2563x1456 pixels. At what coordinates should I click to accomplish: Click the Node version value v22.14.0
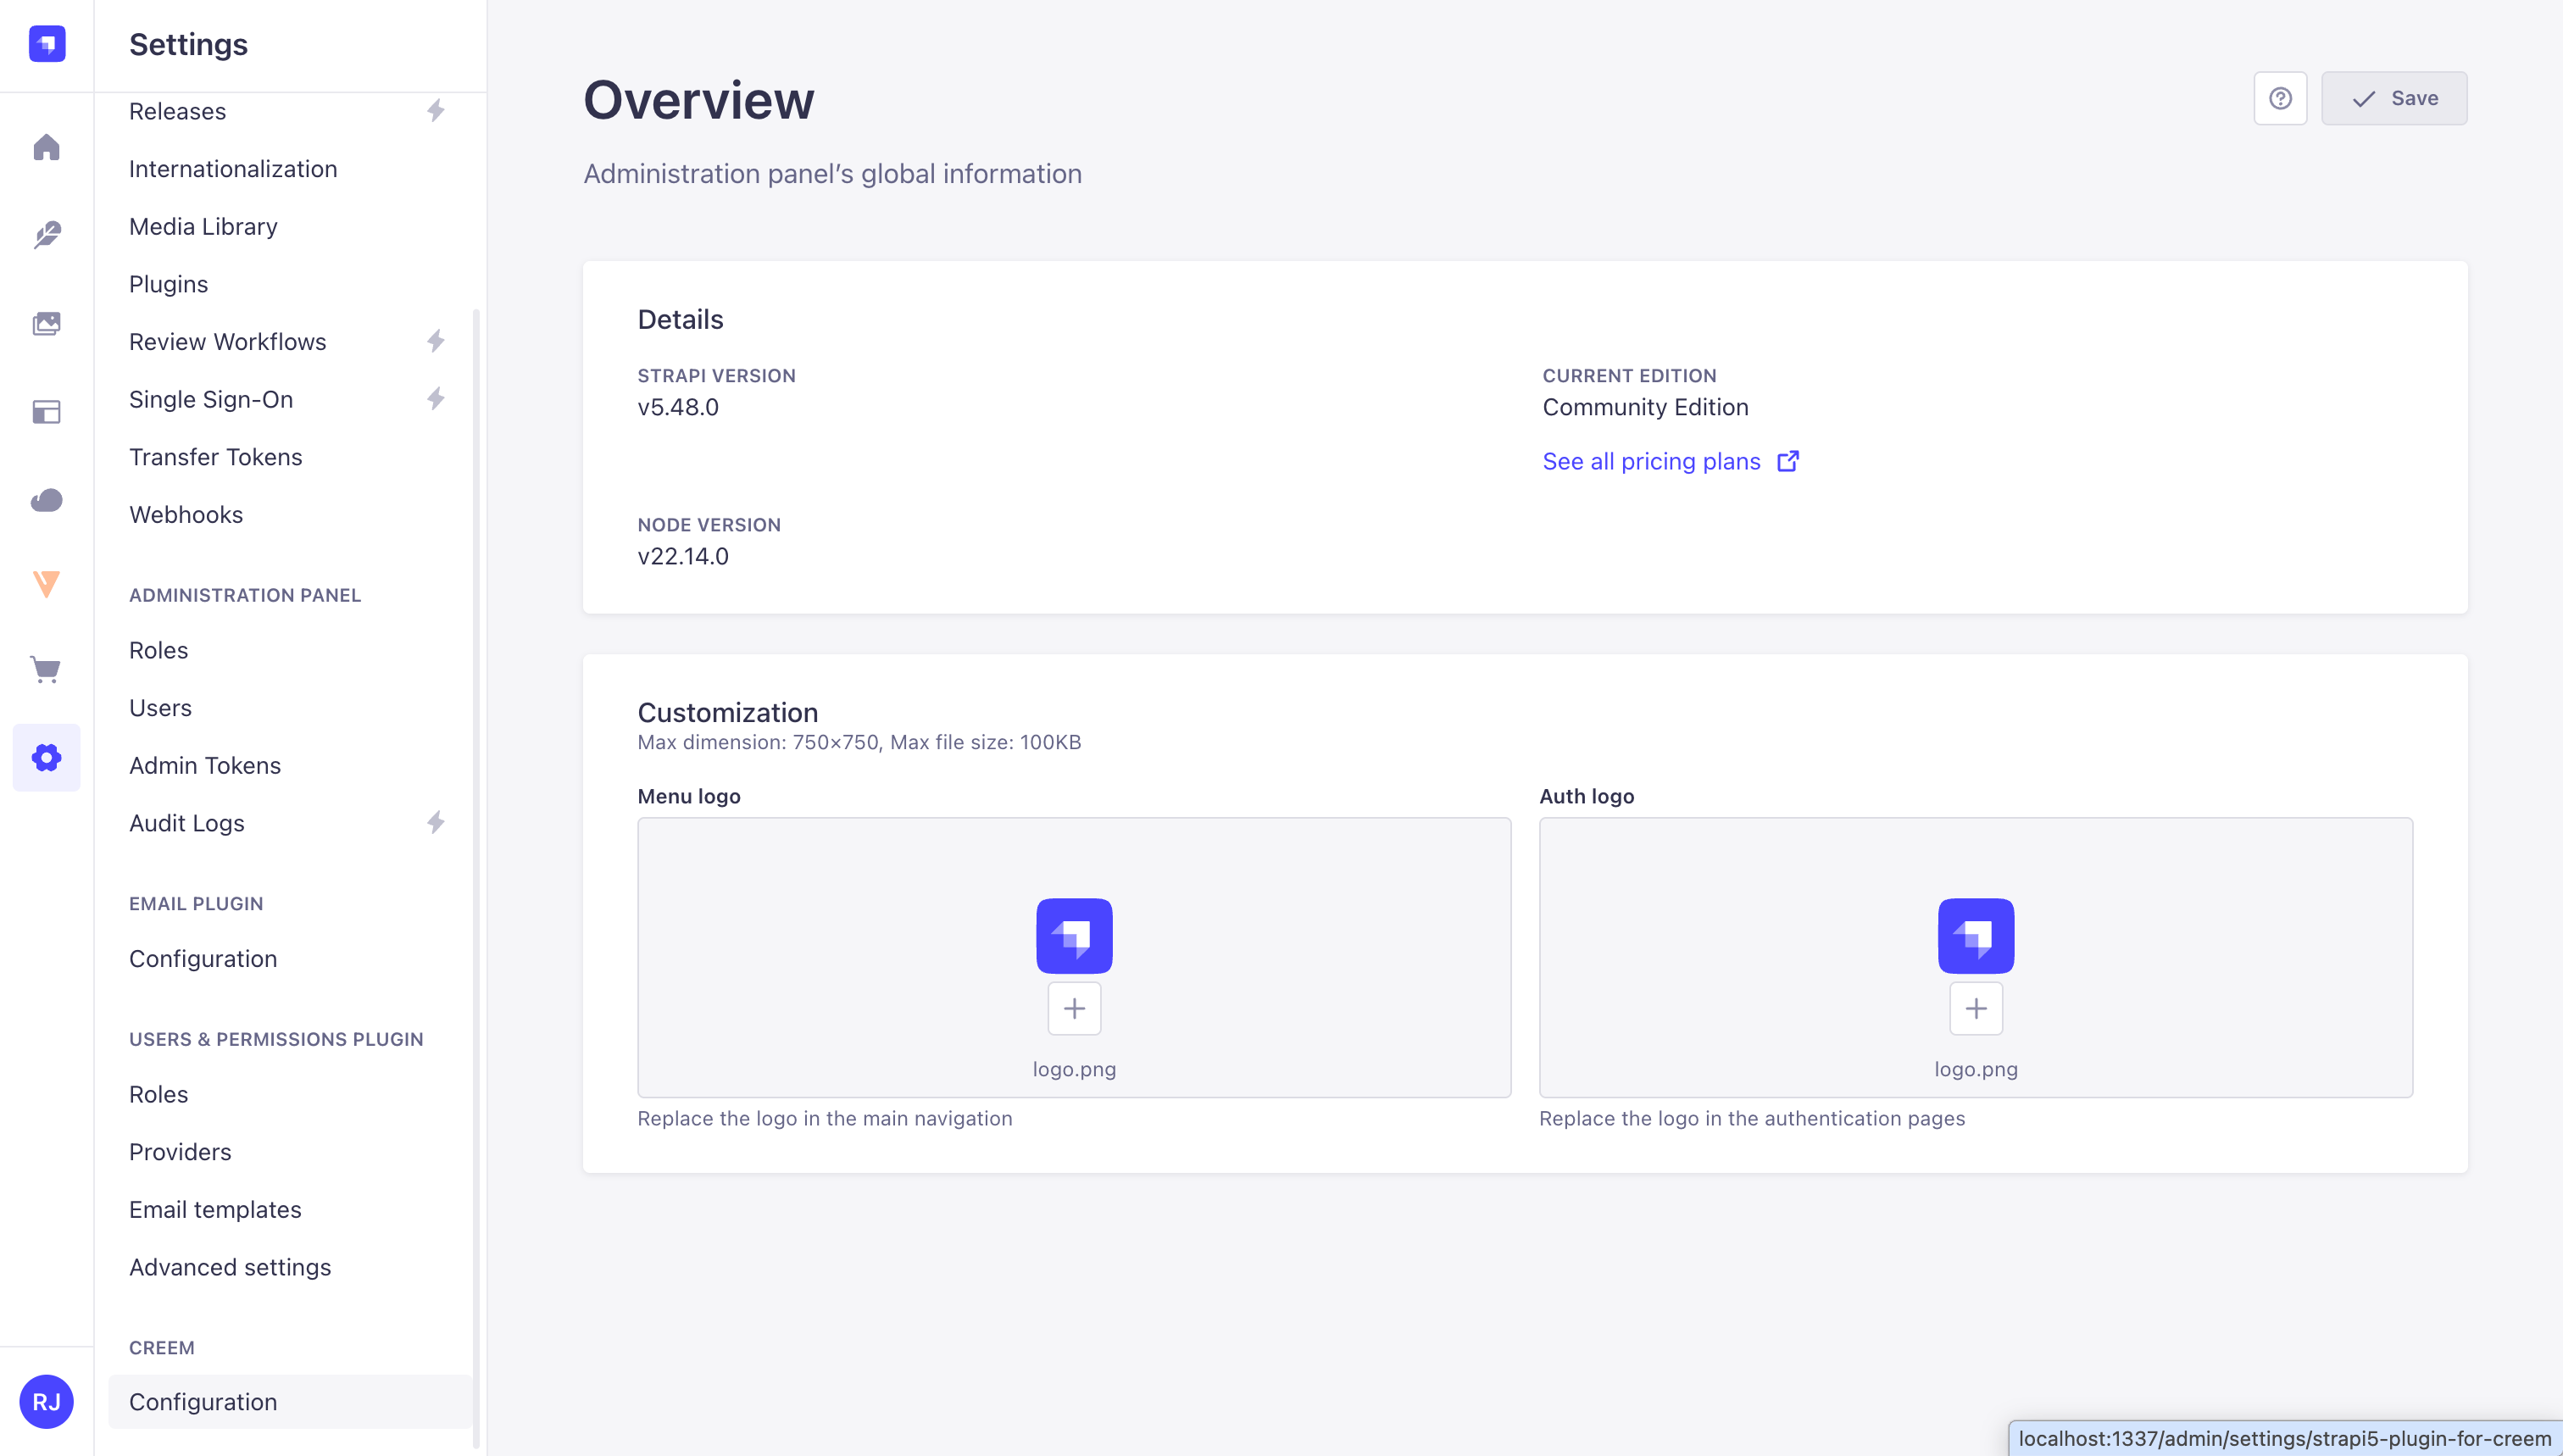point(683,556)
